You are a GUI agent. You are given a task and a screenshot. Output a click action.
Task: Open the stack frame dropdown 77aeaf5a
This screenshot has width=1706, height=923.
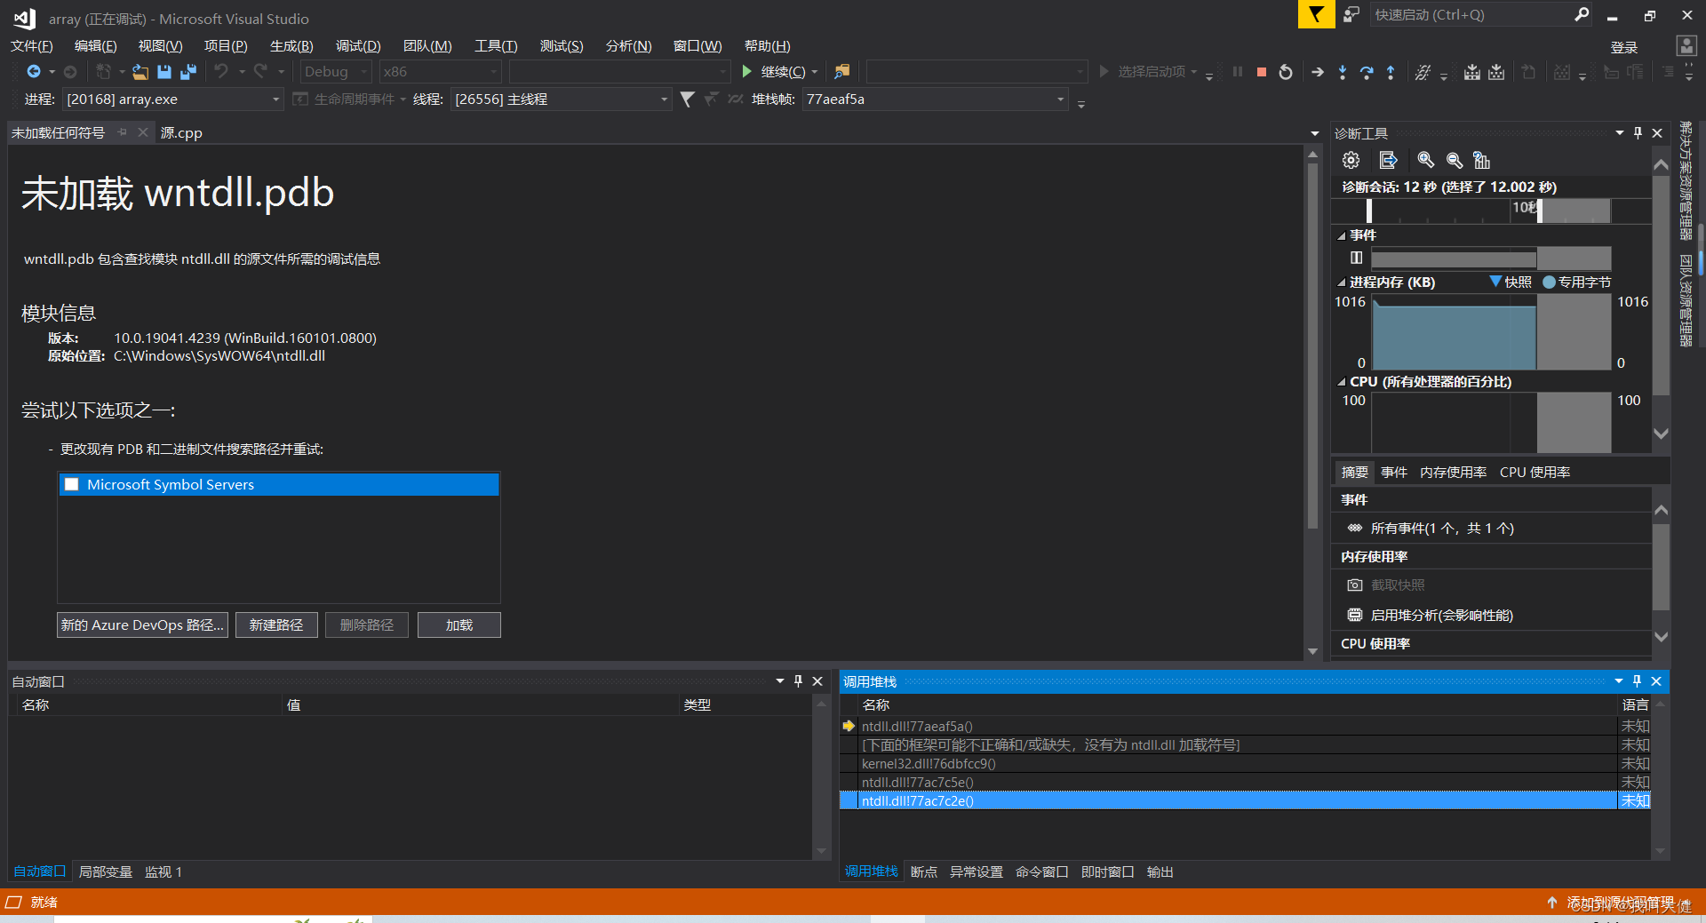(x=935, y=99)
